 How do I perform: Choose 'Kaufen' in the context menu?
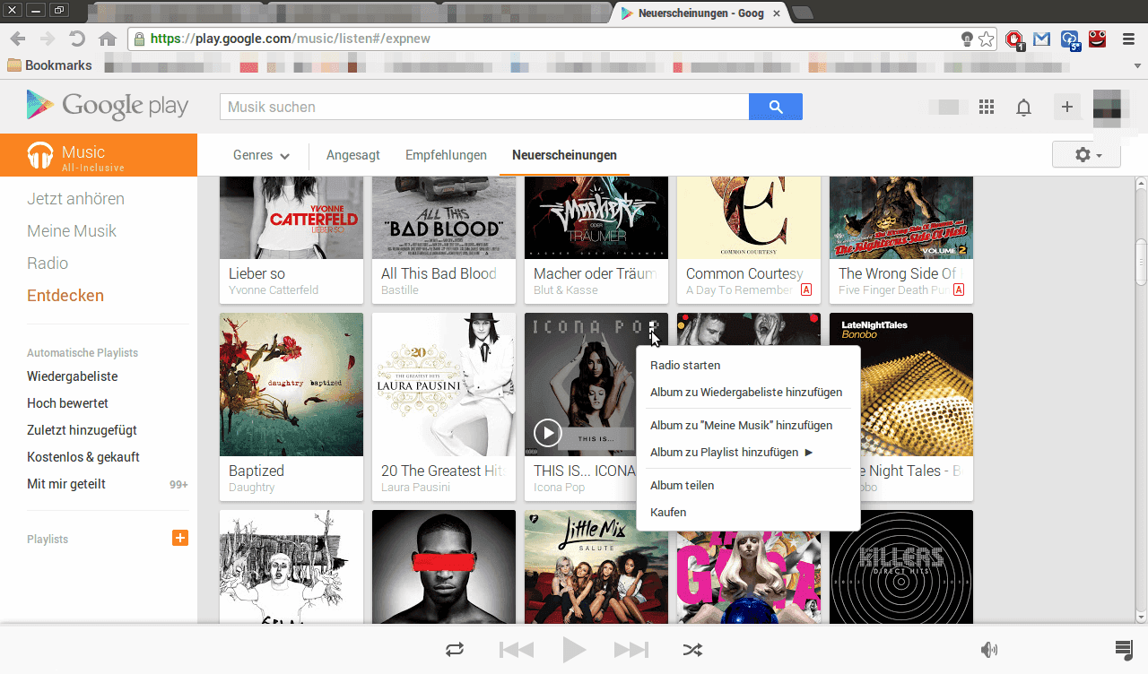click(749, 513)
